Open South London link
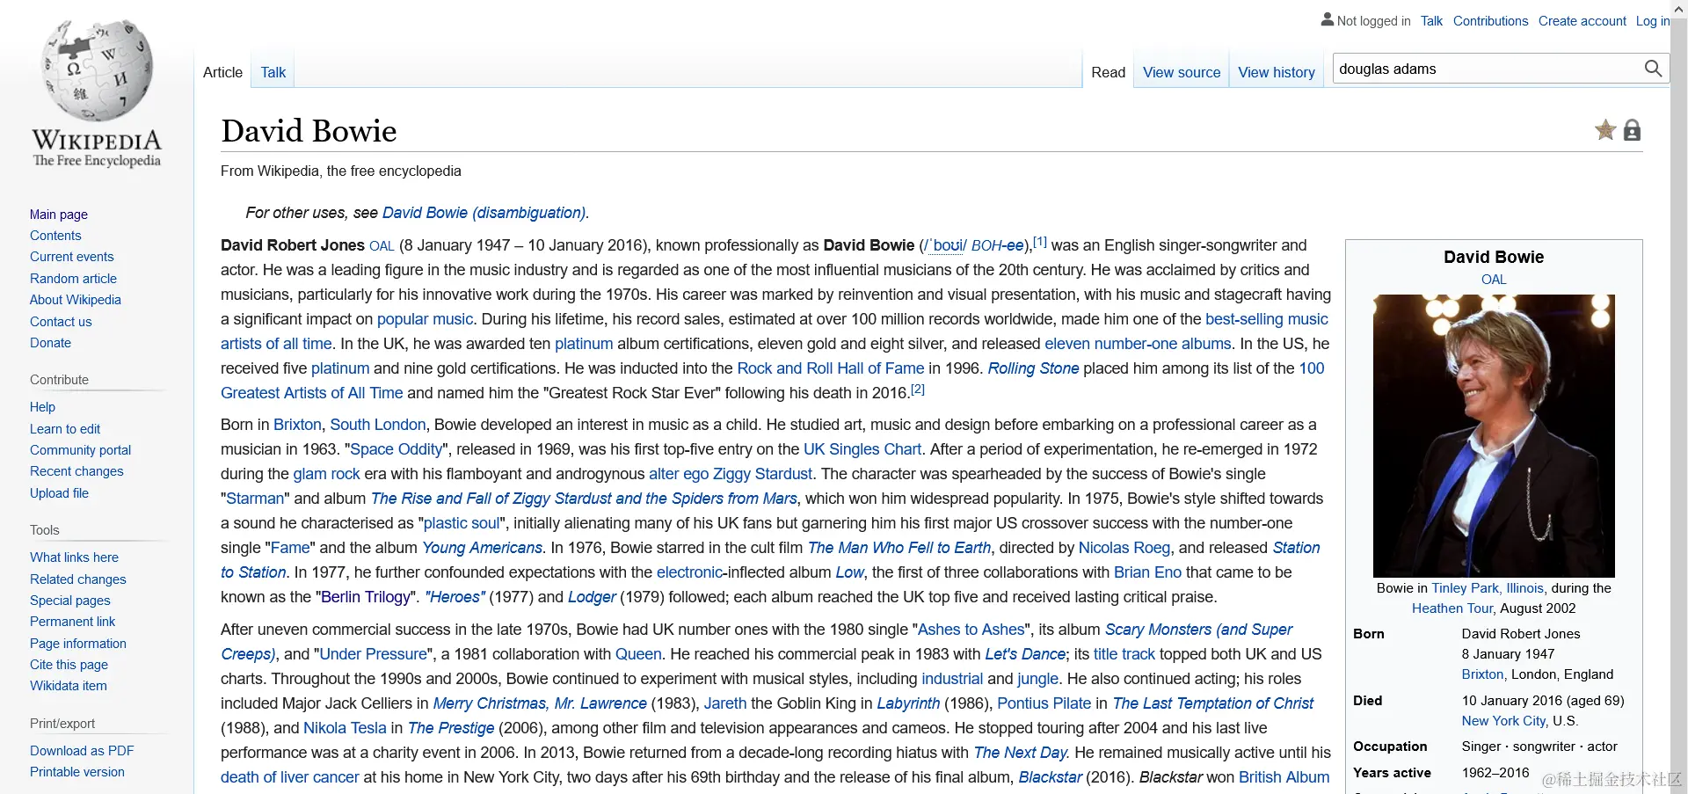 (x=378, y=425)
